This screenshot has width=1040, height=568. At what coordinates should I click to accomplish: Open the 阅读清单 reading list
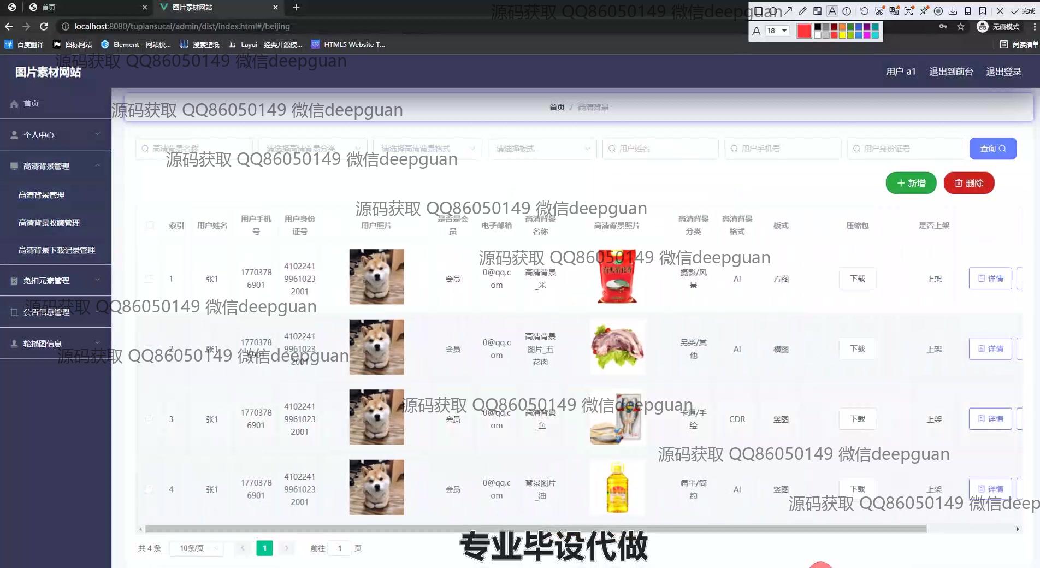(x=1019, y=44)
